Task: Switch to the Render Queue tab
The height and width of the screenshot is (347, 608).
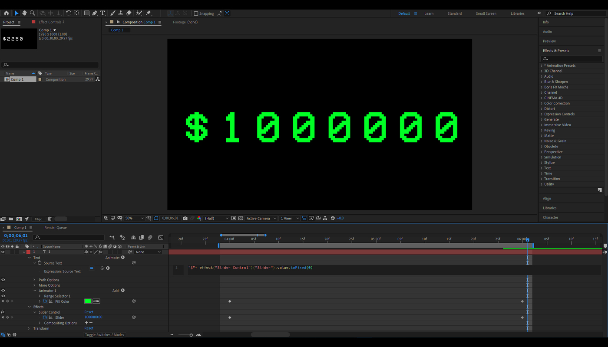Action: pos(55,227)
